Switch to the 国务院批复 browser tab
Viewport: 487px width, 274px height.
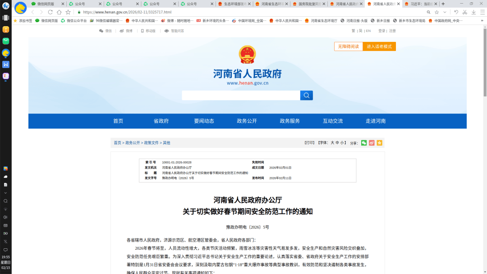pos(309,4)
